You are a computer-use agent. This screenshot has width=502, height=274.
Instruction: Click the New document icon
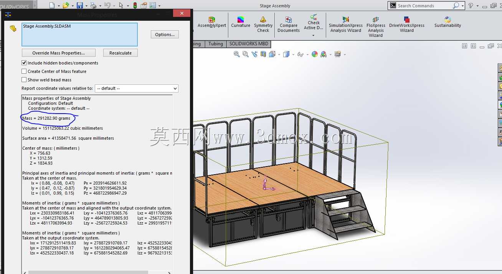52,5
